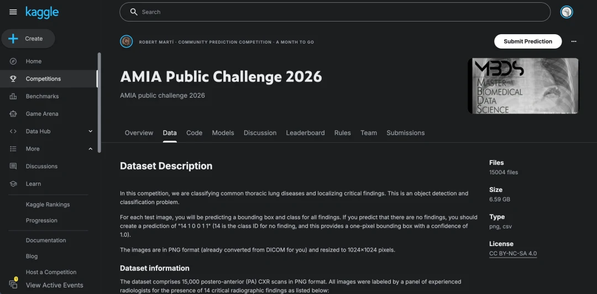The width and height of the screenshot is (597, 294).
Task: Click the Dataset Description heading
Action: [x=166, y=166]
